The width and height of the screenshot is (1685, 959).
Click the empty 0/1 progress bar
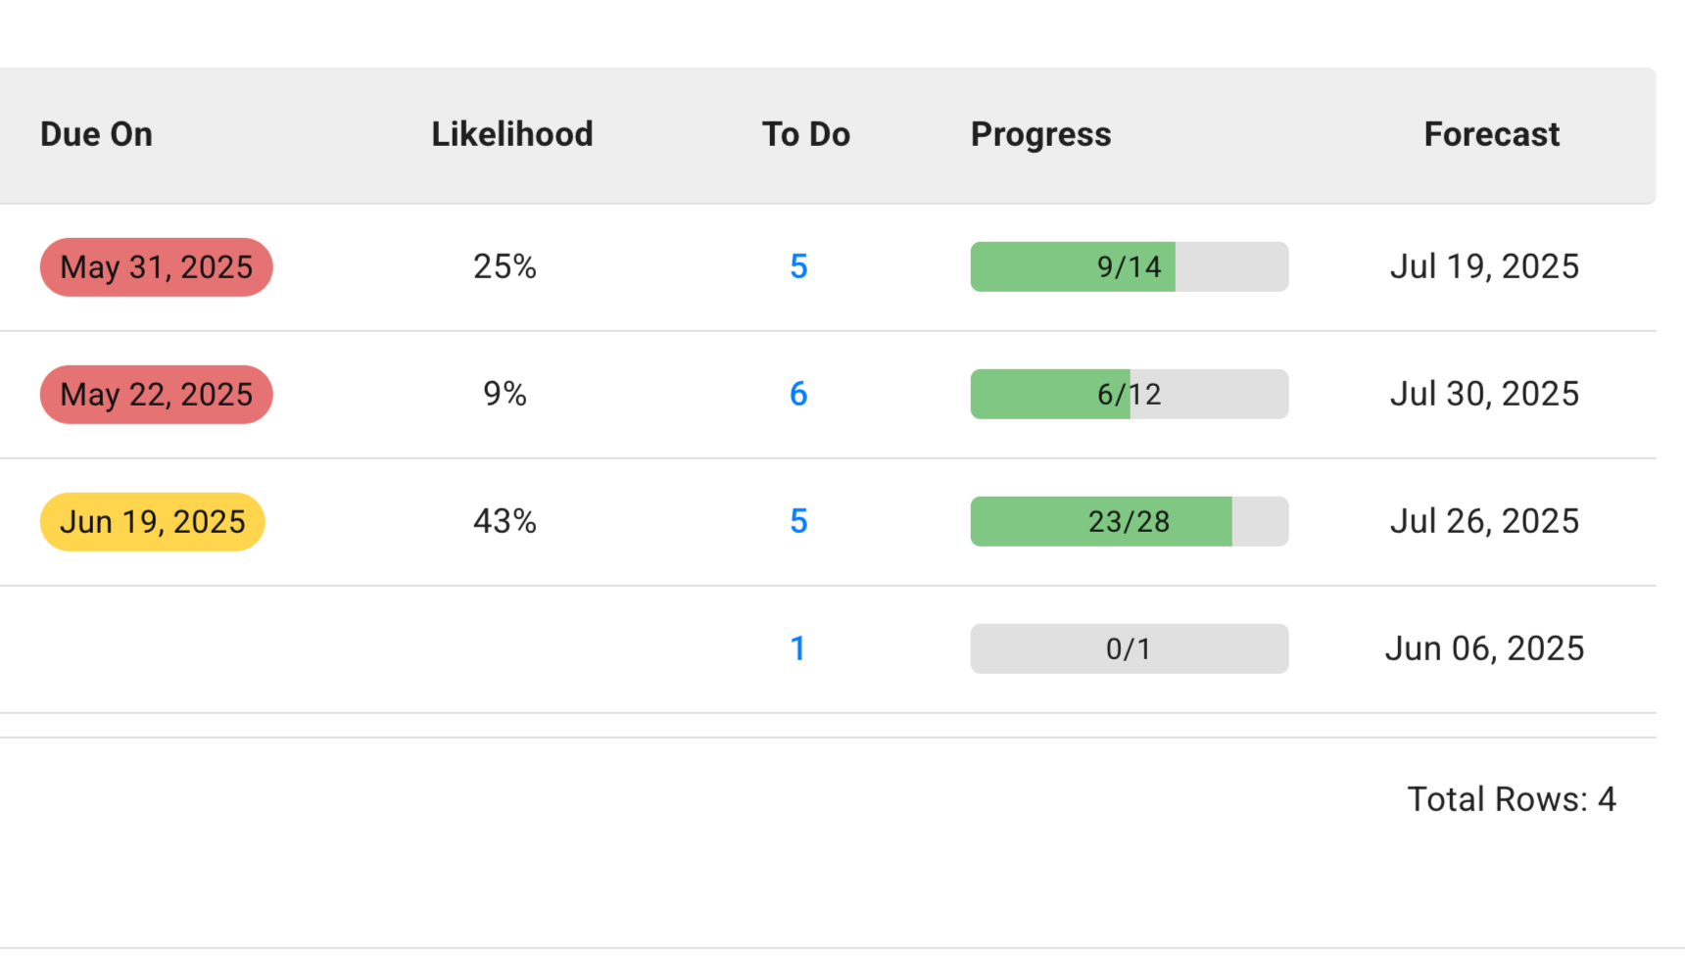coord(1129,648)
